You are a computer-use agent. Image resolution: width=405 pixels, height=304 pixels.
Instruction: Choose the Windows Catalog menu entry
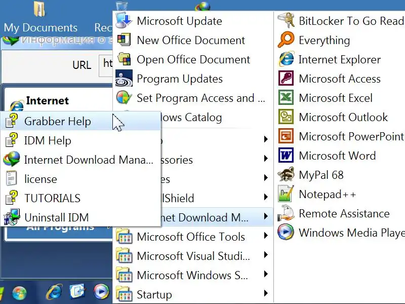(191, 117)
